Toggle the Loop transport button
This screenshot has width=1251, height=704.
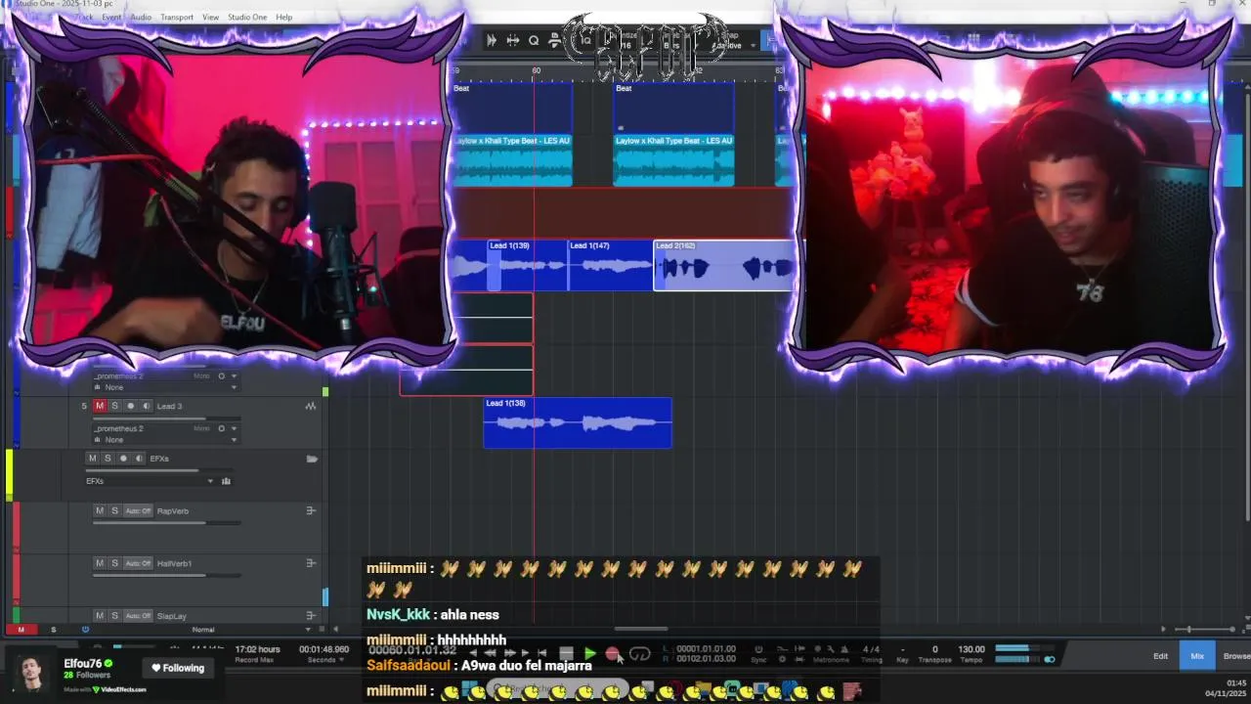(640, 654)
